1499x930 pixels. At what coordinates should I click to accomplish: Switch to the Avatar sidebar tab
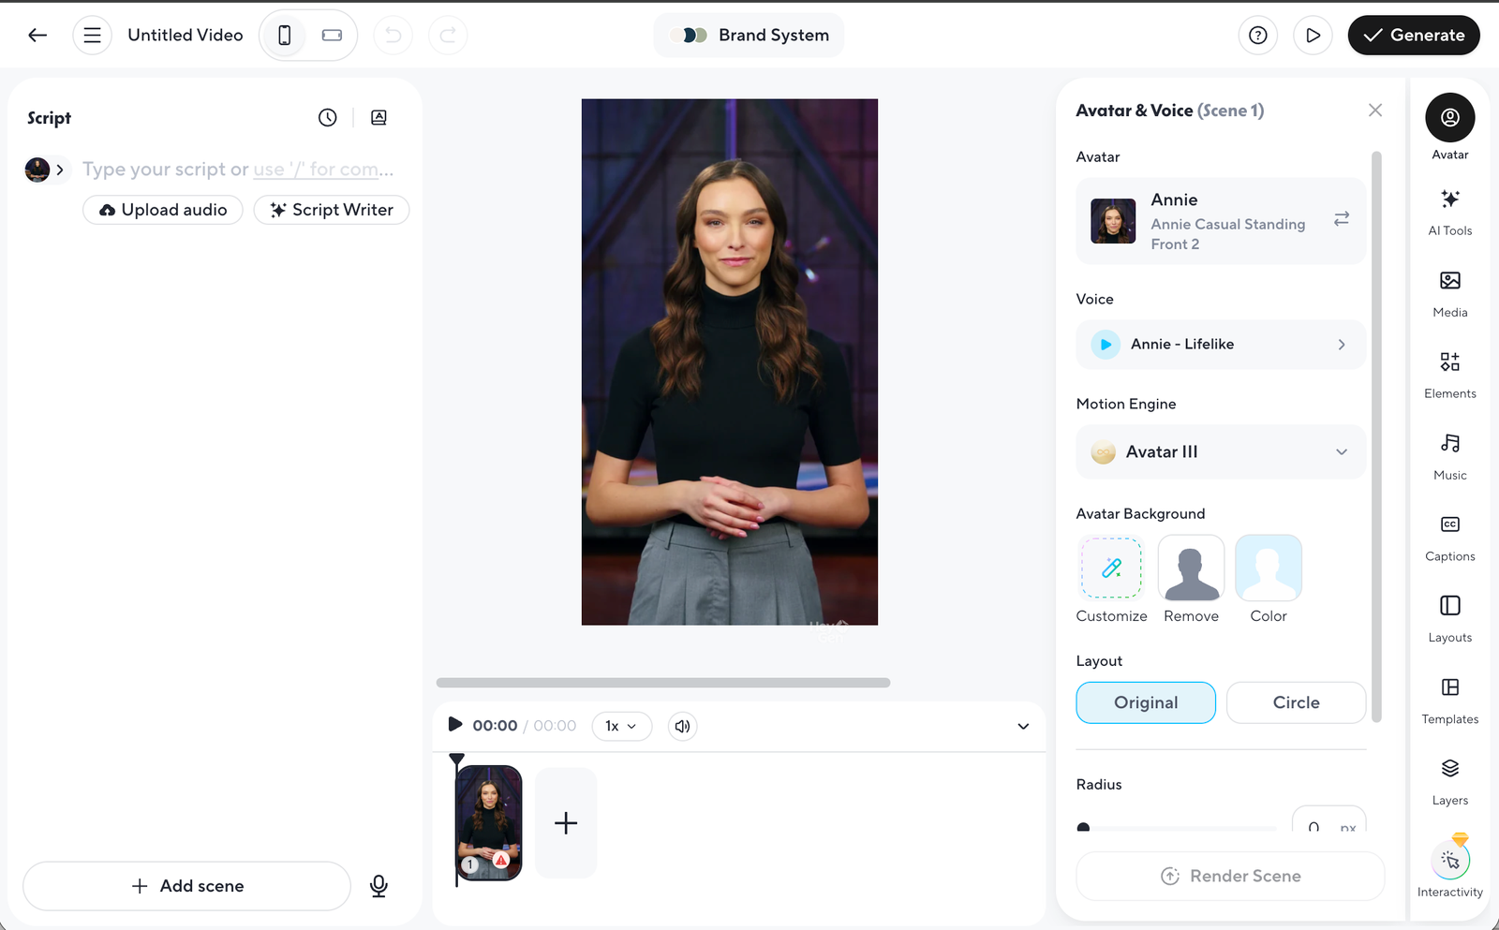click(x=1449, y=126)
